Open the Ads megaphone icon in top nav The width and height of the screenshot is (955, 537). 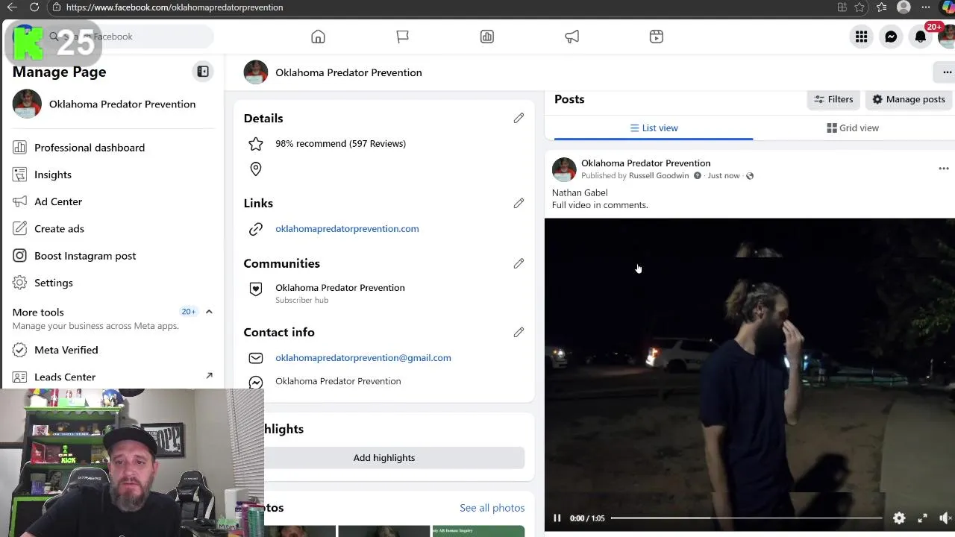(572, 37)
